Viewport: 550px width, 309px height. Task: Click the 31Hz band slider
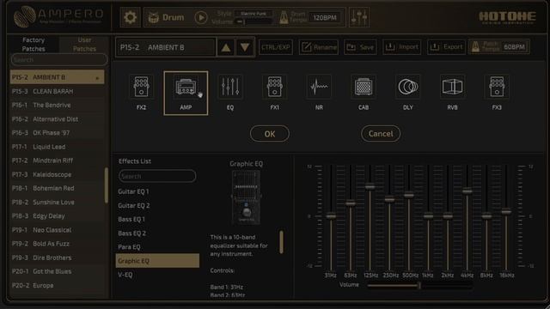331,215
